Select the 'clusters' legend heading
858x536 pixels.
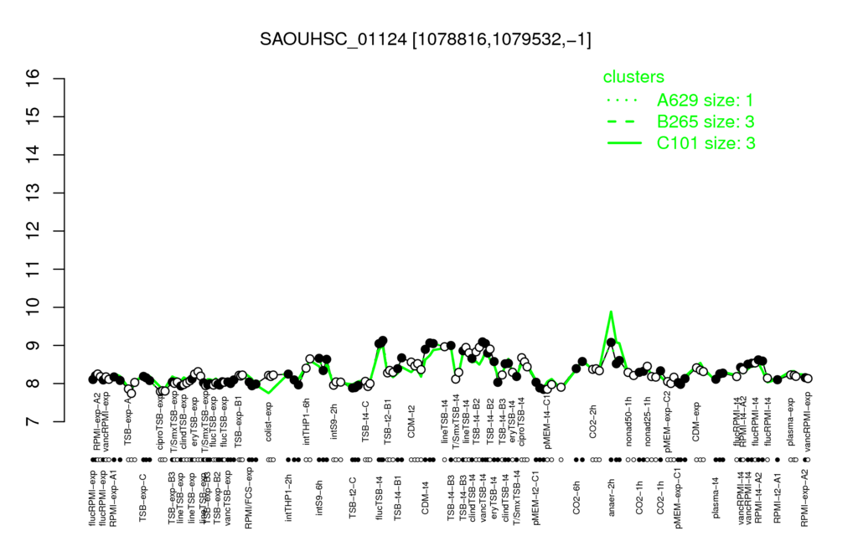(633, 77)
